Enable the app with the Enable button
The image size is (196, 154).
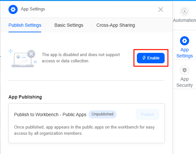pos(151,58)
